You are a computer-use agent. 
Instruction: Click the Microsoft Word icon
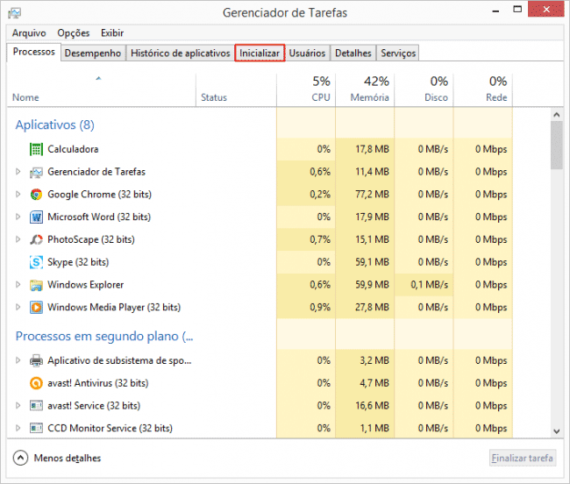pos(36,217)
